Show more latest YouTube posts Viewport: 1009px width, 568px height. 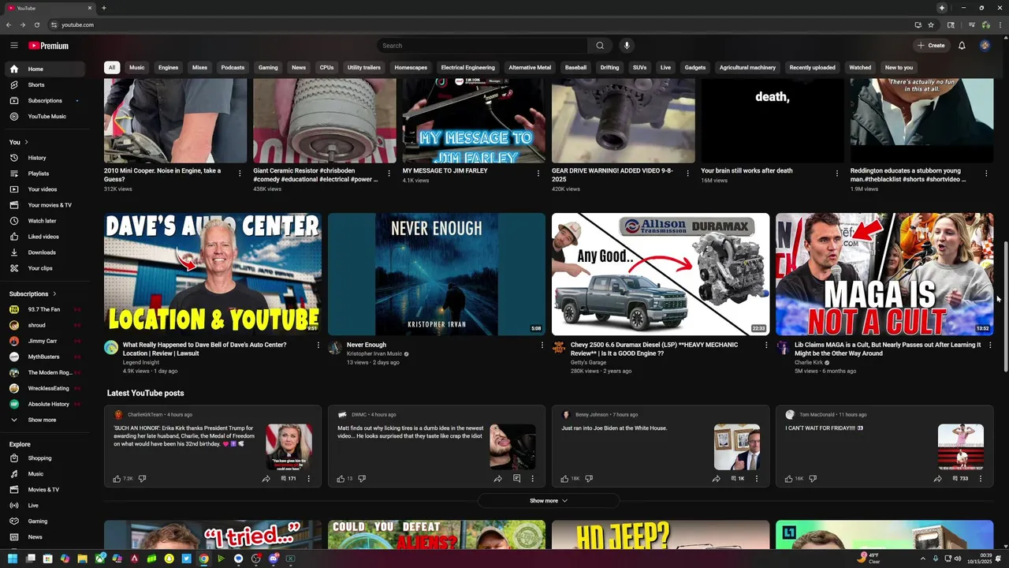(548, 501)
